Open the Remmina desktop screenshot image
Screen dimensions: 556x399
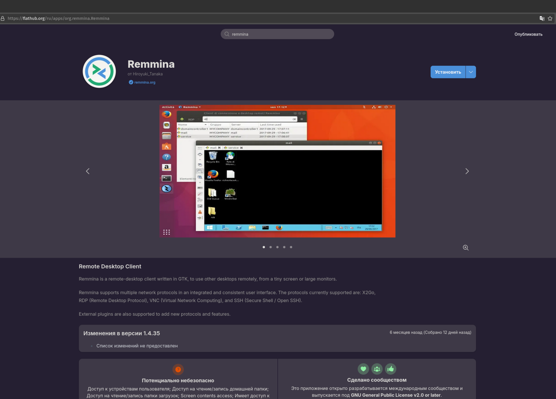(277, 171)
